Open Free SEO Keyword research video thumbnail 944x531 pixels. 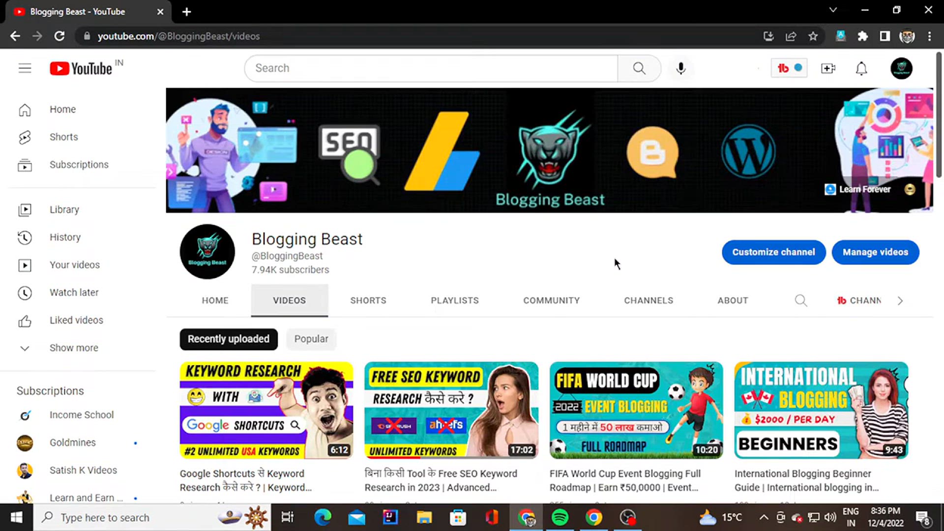pos(451,411)
